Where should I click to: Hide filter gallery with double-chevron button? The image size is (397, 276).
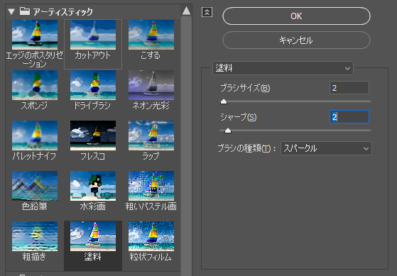207,12
